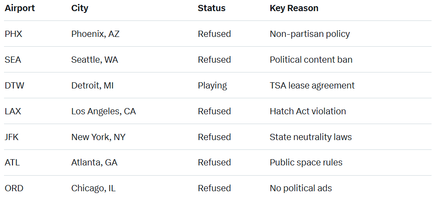
Task: Select the Key Reason column header
Action: [294, 8]
